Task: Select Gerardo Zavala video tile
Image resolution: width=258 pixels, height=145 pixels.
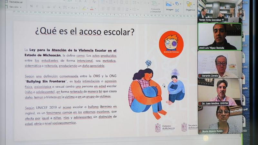Action: coord(220,64)
